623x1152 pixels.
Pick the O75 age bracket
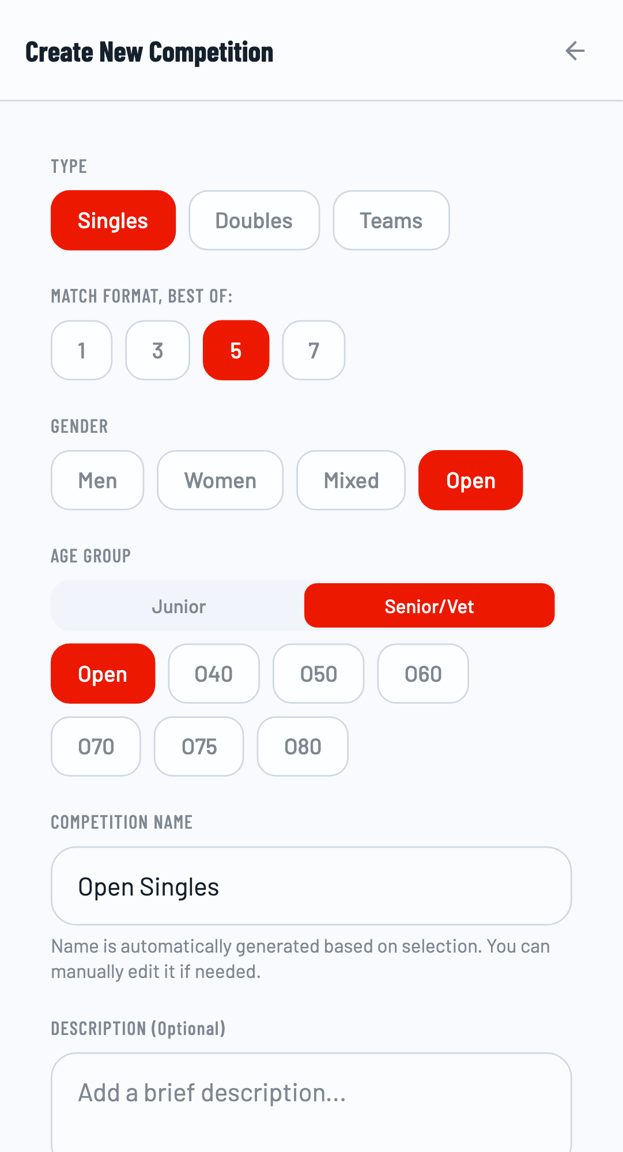199,746
